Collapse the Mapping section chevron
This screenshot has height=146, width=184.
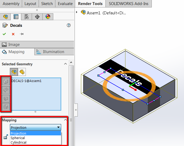pos(65,120)
